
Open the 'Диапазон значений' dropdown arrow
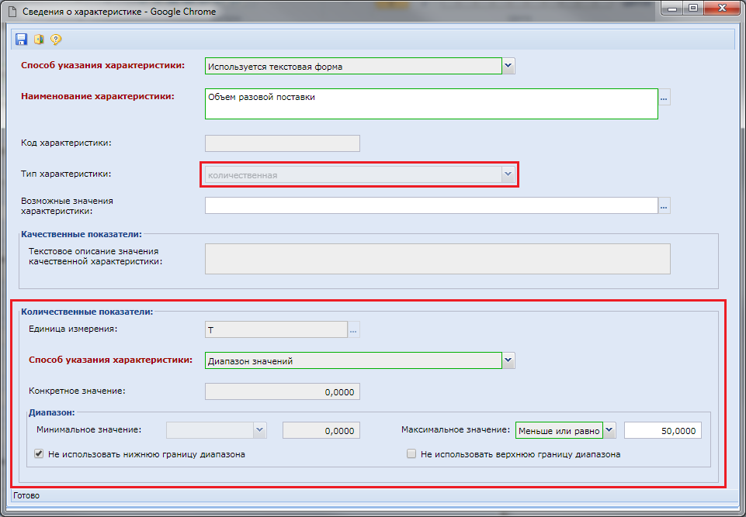508,360
